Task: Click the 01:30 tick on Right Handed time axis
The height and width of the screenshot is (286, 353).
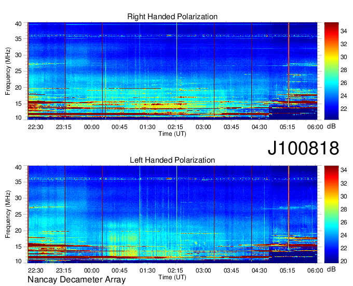Action: (147, 127)
